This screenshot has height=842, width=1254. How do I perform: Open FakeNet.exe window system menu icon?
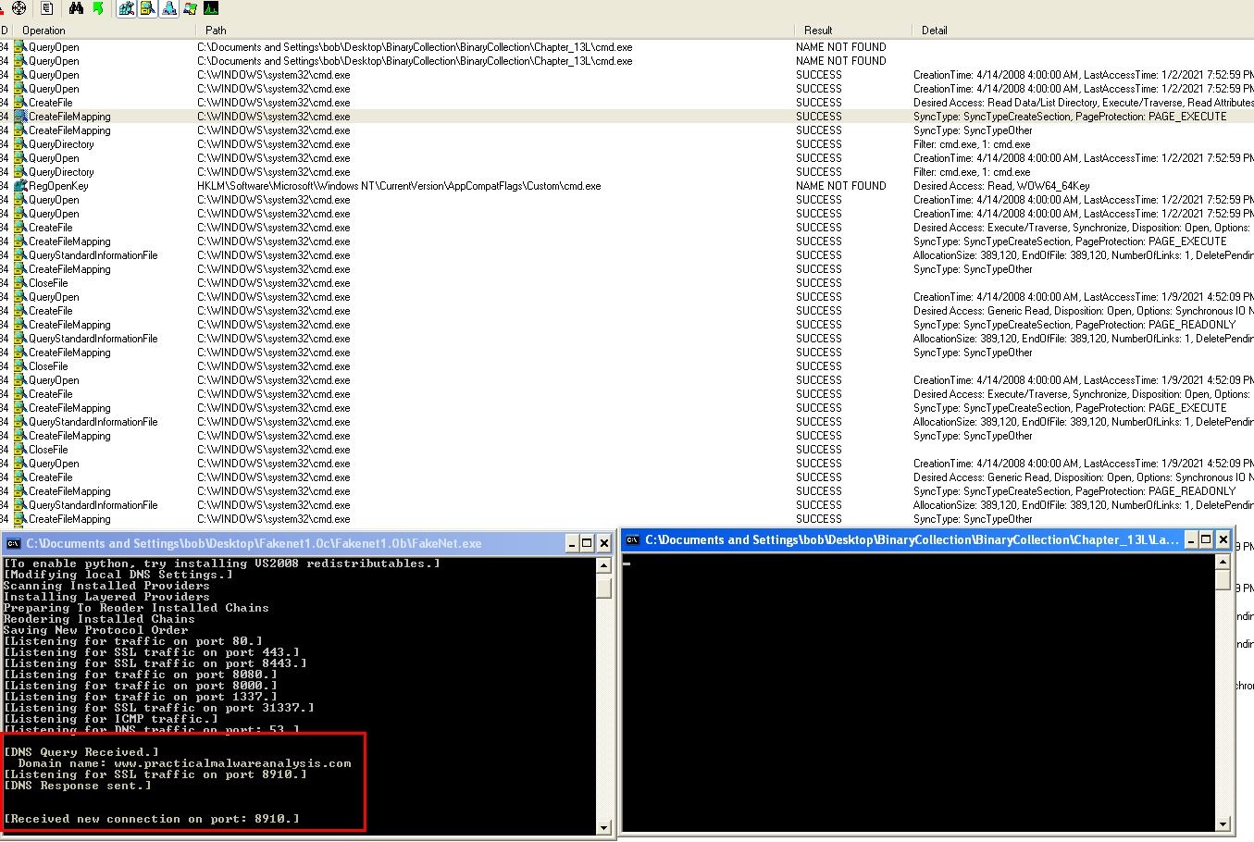click(14, 543)
